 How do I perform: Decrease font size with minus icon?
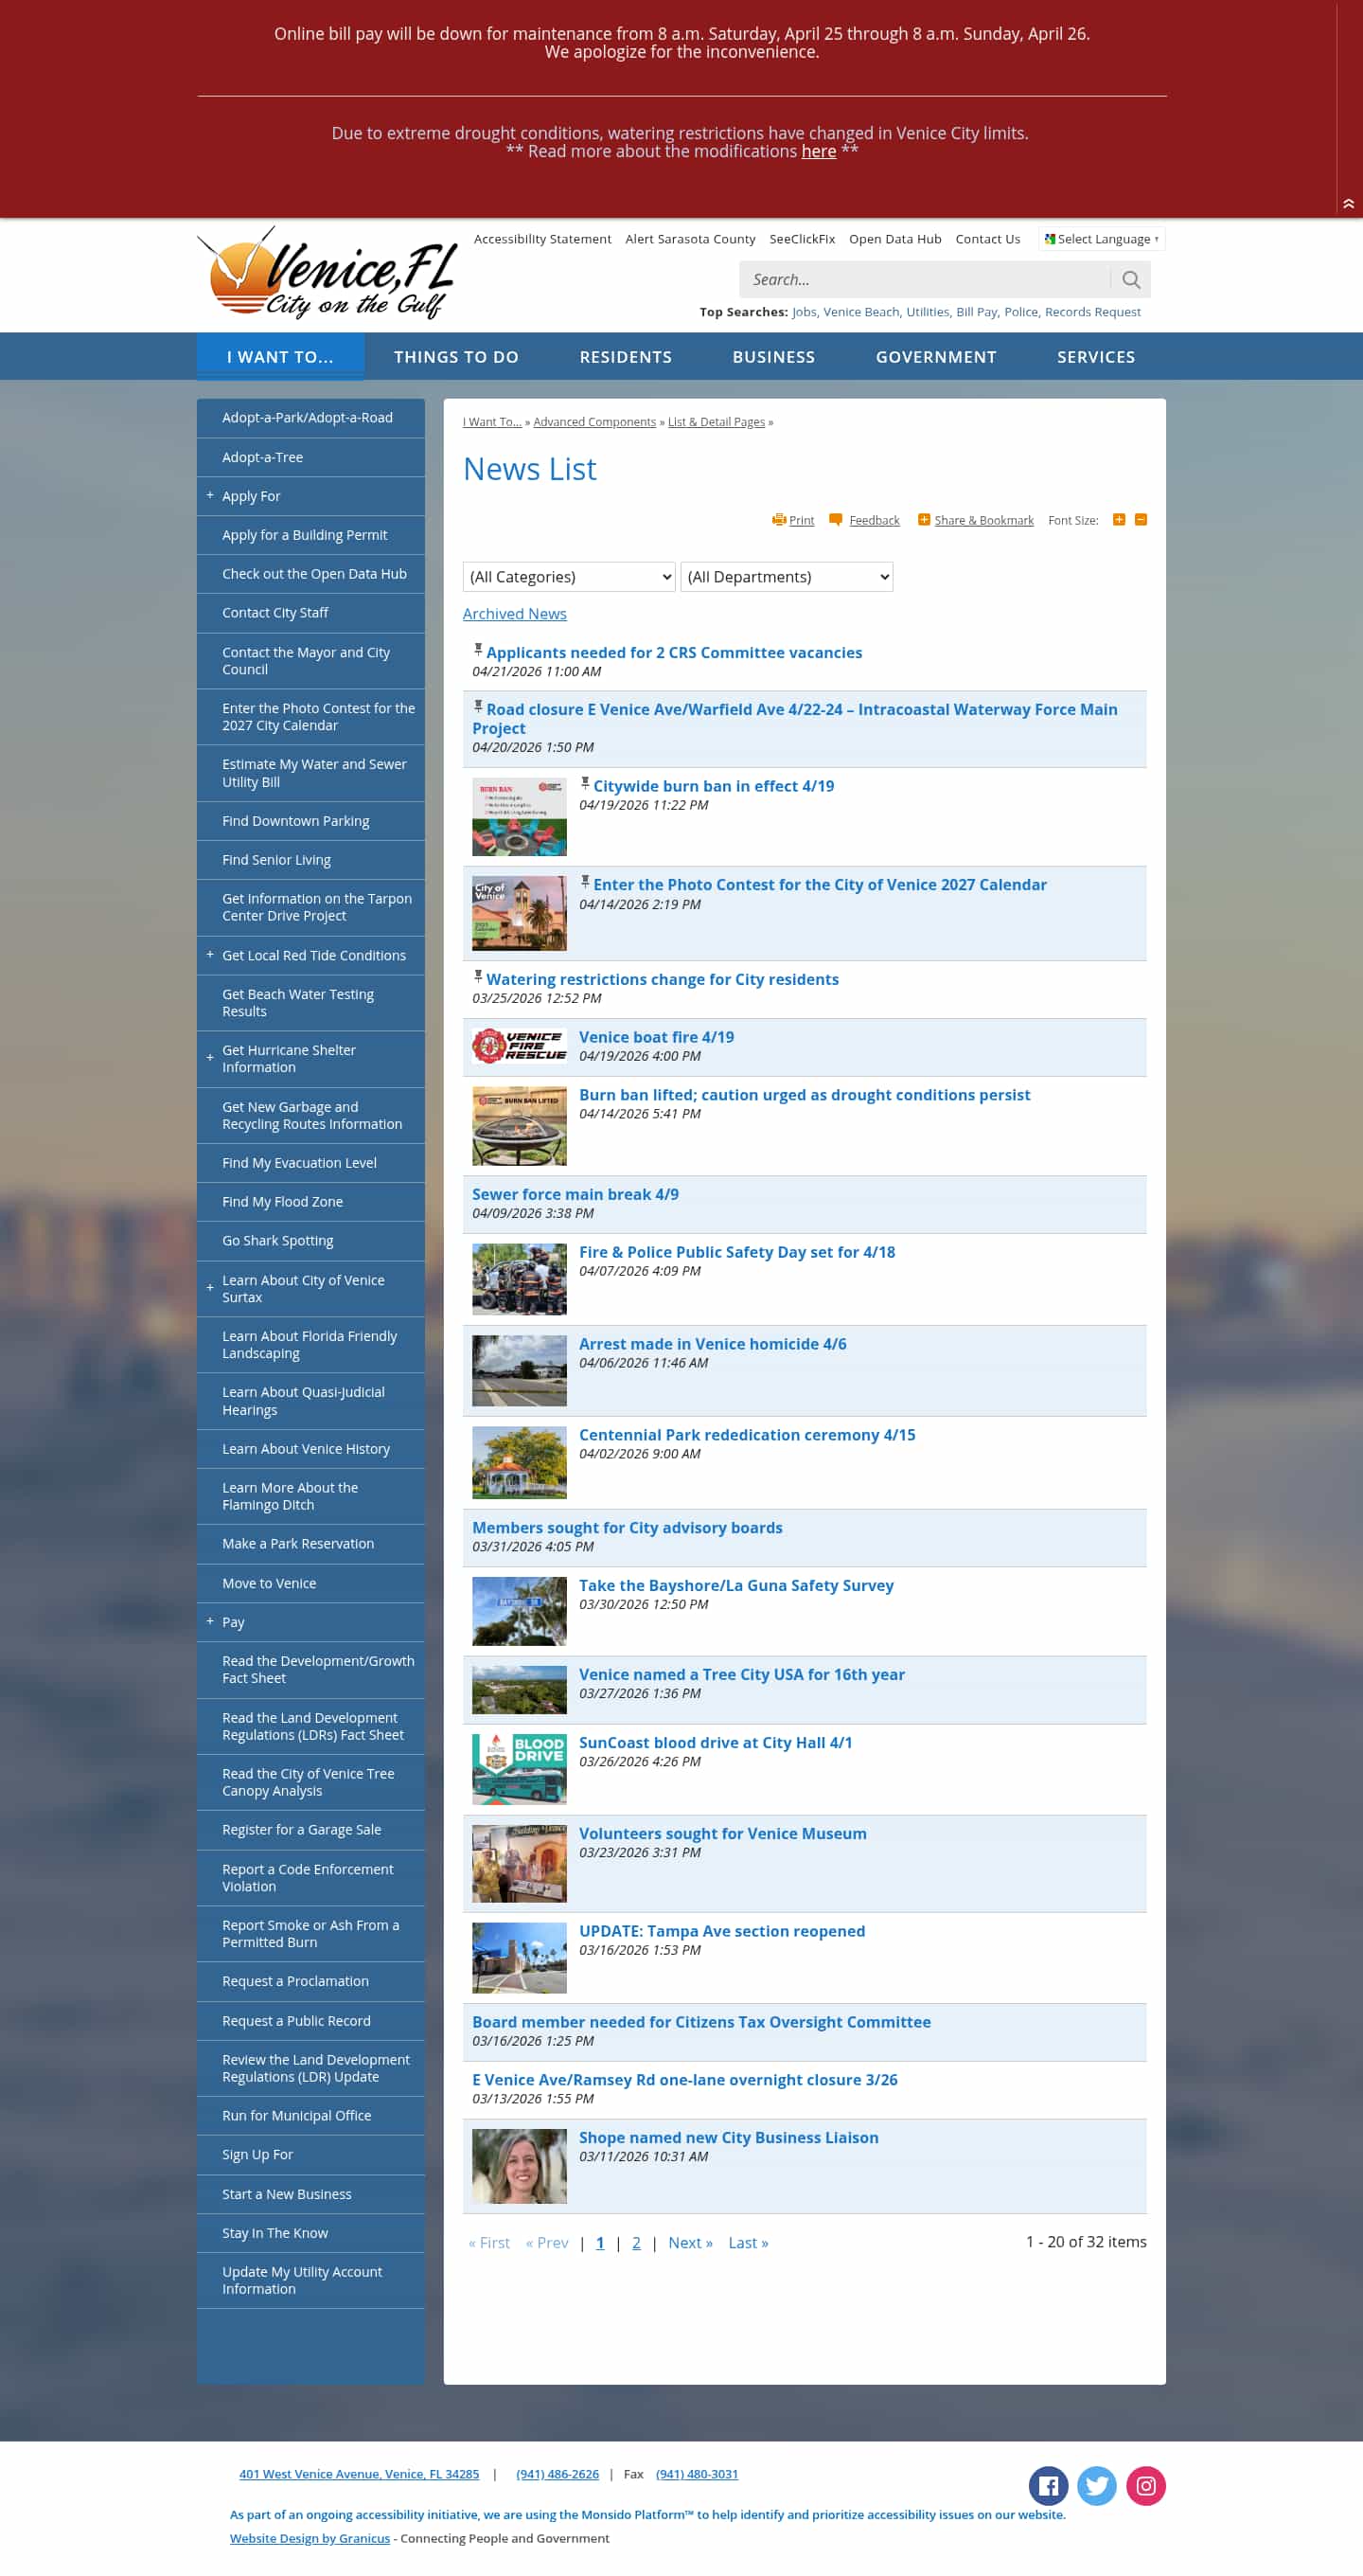(1142, 519)
